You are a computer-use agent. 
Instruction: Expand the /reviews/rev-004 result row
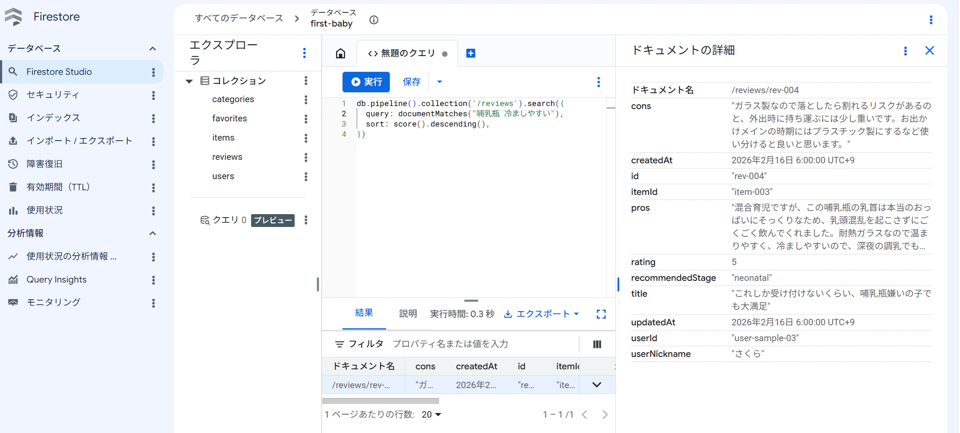(597, 385)
